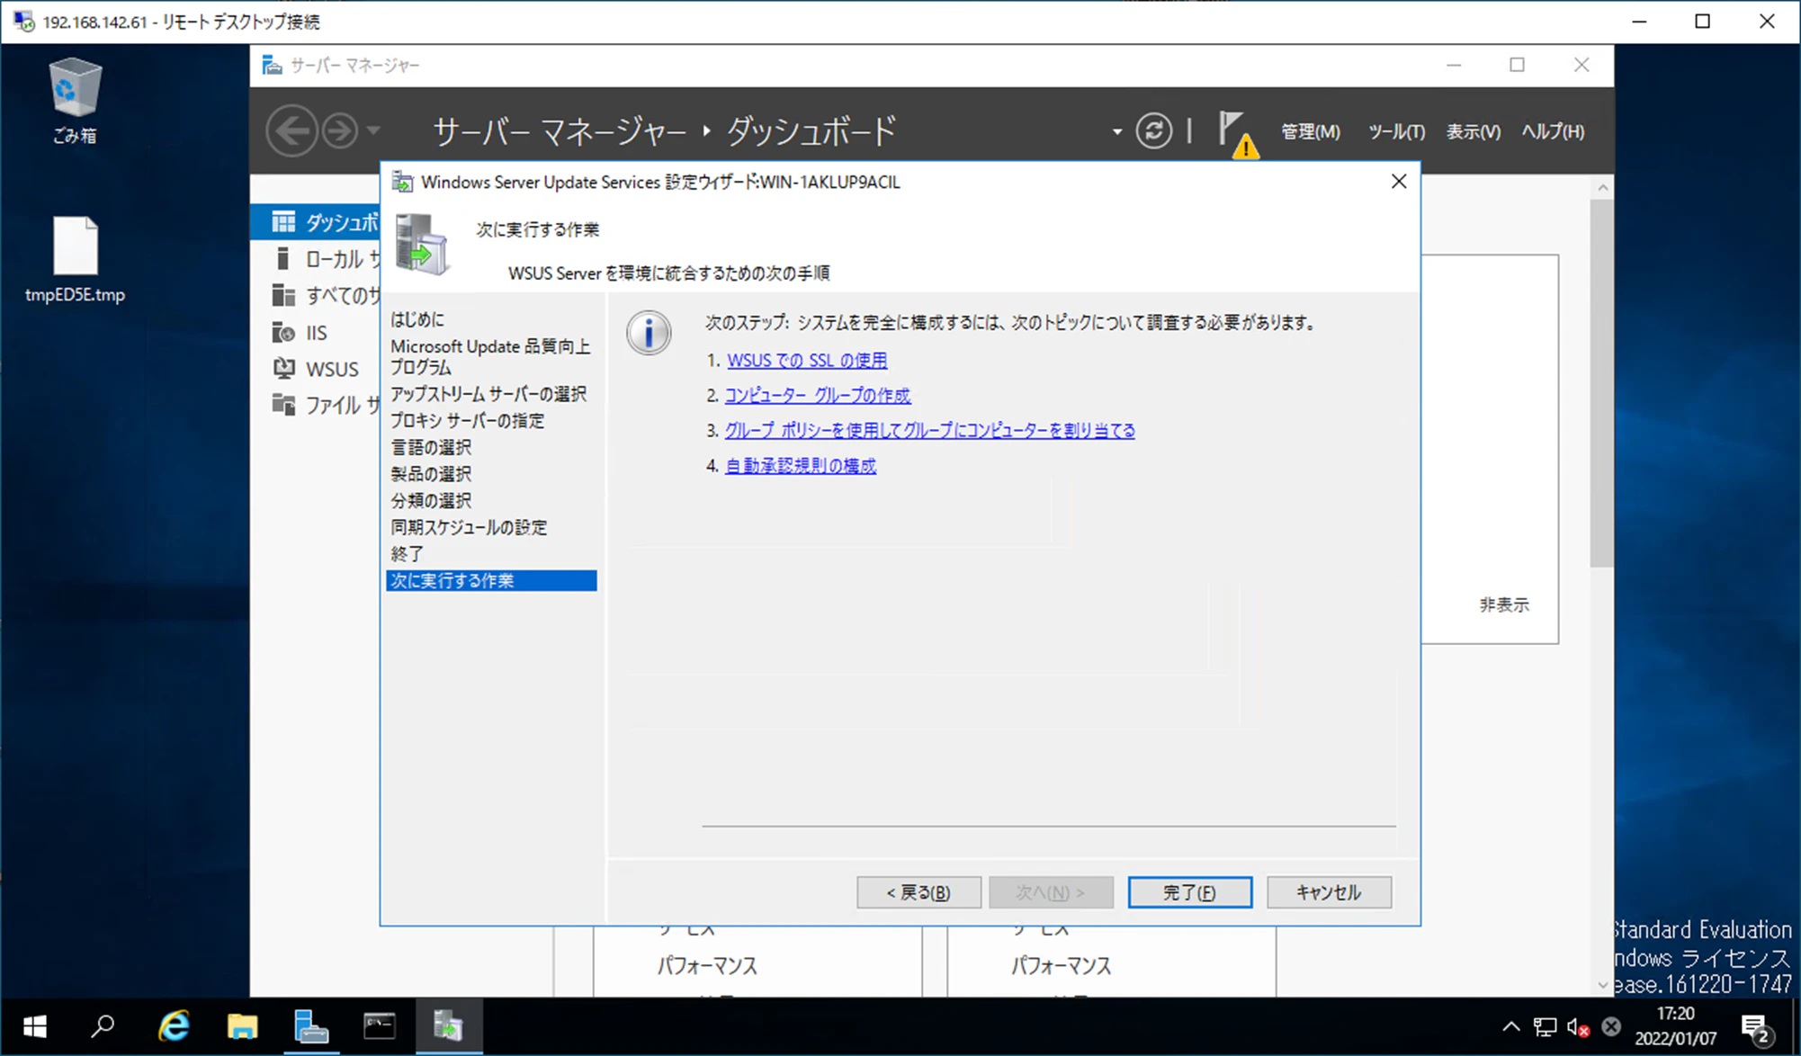This screenshot has height=1056, width=1801.
Task: Switch to Server Manager taskbar icon
Action: pyautogui.click(x=310, y=1026)
